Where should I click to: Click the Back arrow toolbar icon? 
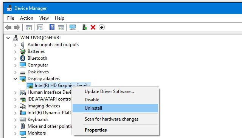coord(8,28)
